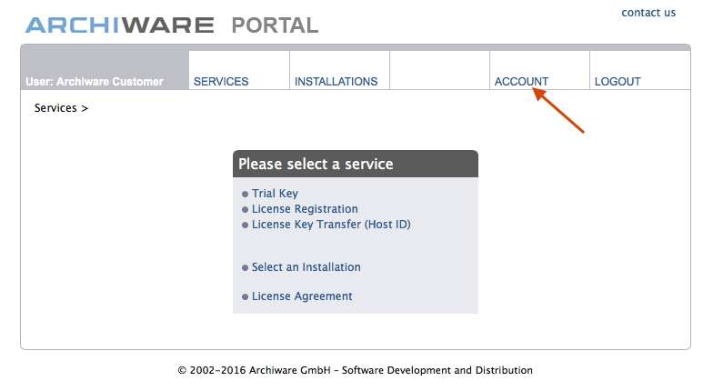Click the bullet beside License Key Transfer
The width and height of the screenshot is (713, 391).
(245, 225)
